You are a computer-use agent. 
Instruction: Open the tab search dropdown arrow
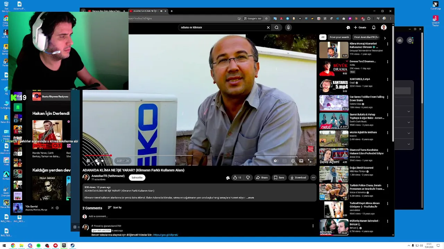coord(83,11)
